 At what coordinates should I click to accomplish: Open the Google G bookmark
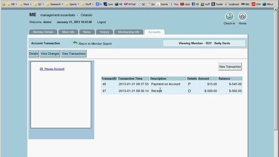(99, 4)
